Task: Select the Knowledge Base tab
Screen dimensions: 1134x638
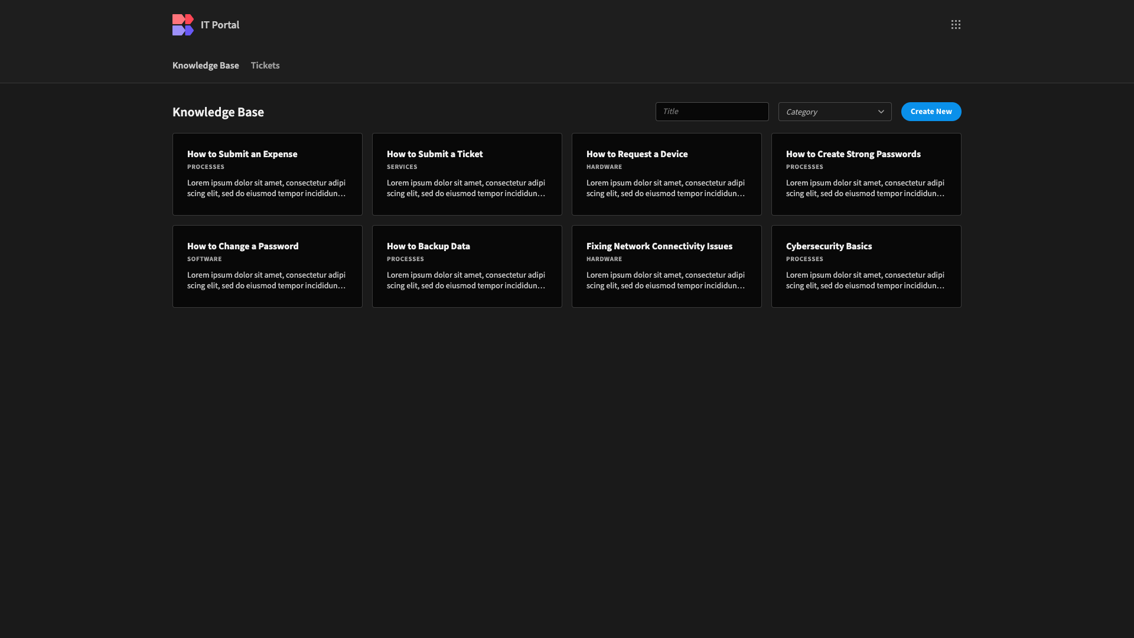Action: coord(206,65)
